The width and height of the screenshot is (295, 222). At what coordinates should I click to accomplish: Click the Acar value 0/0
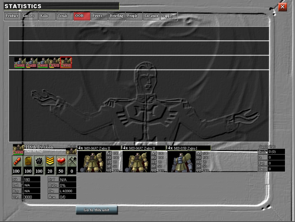tap(68, 197)
